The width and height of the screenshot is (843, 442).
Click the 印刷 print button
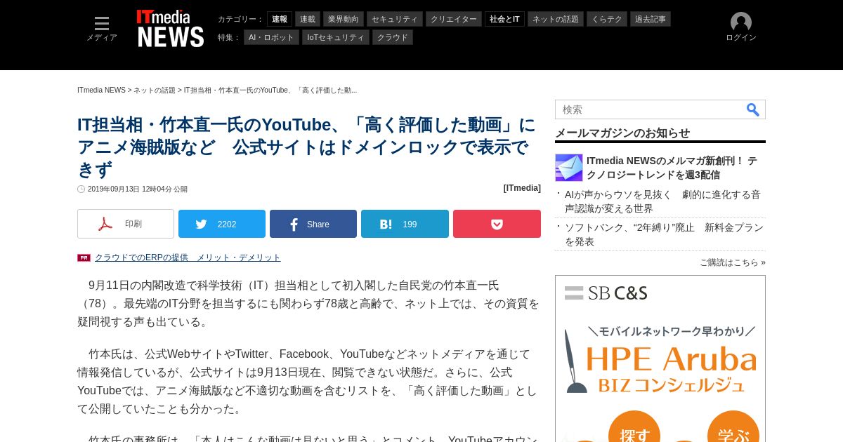tap(126, 224)
